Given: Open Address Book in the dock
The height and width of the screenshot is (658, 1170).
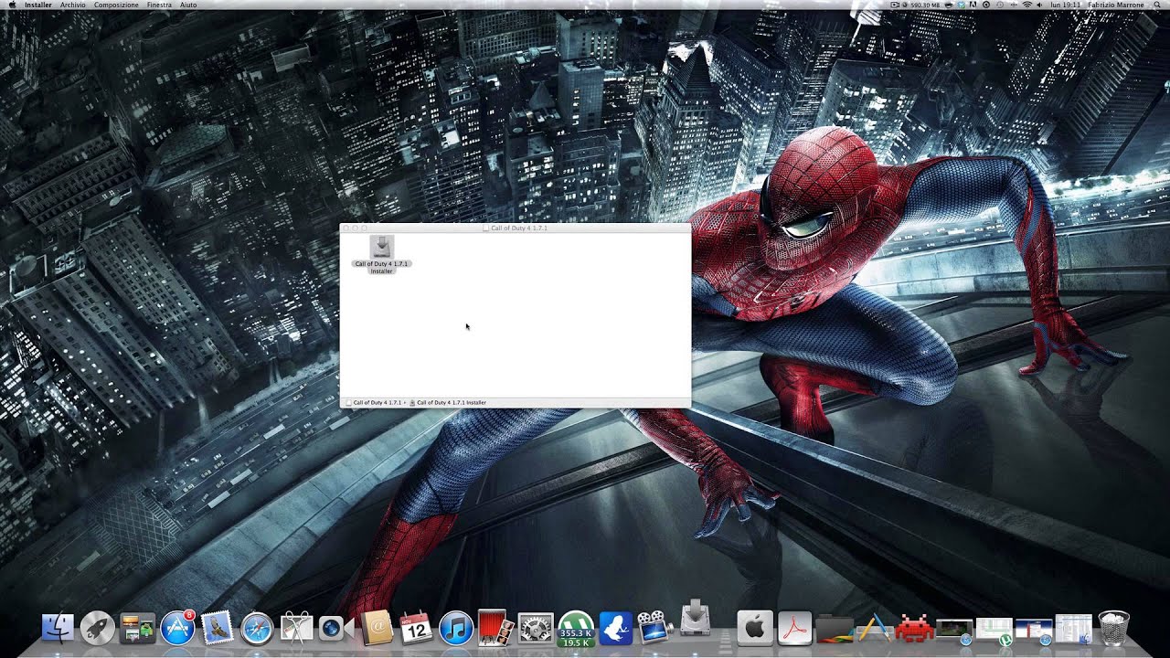Looking at the screenshot, I should [377, 628].
